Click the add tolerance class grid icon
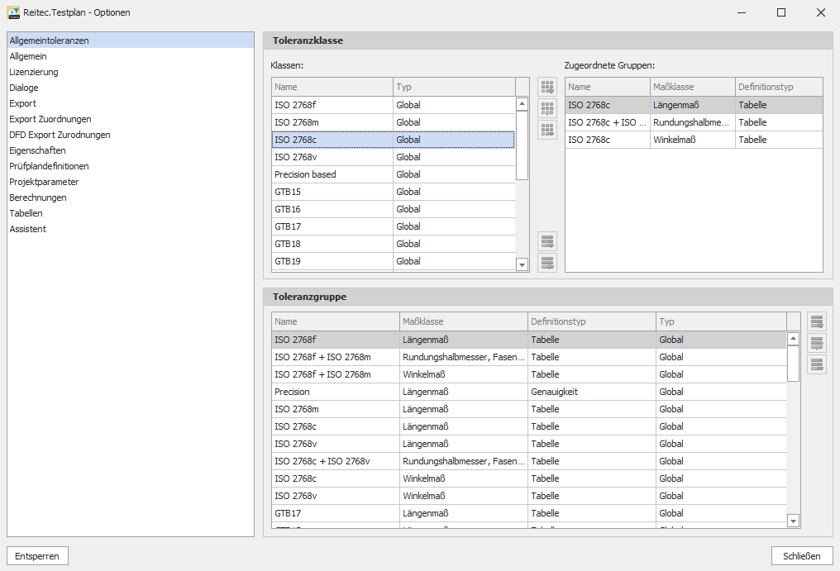 (546, 87)
